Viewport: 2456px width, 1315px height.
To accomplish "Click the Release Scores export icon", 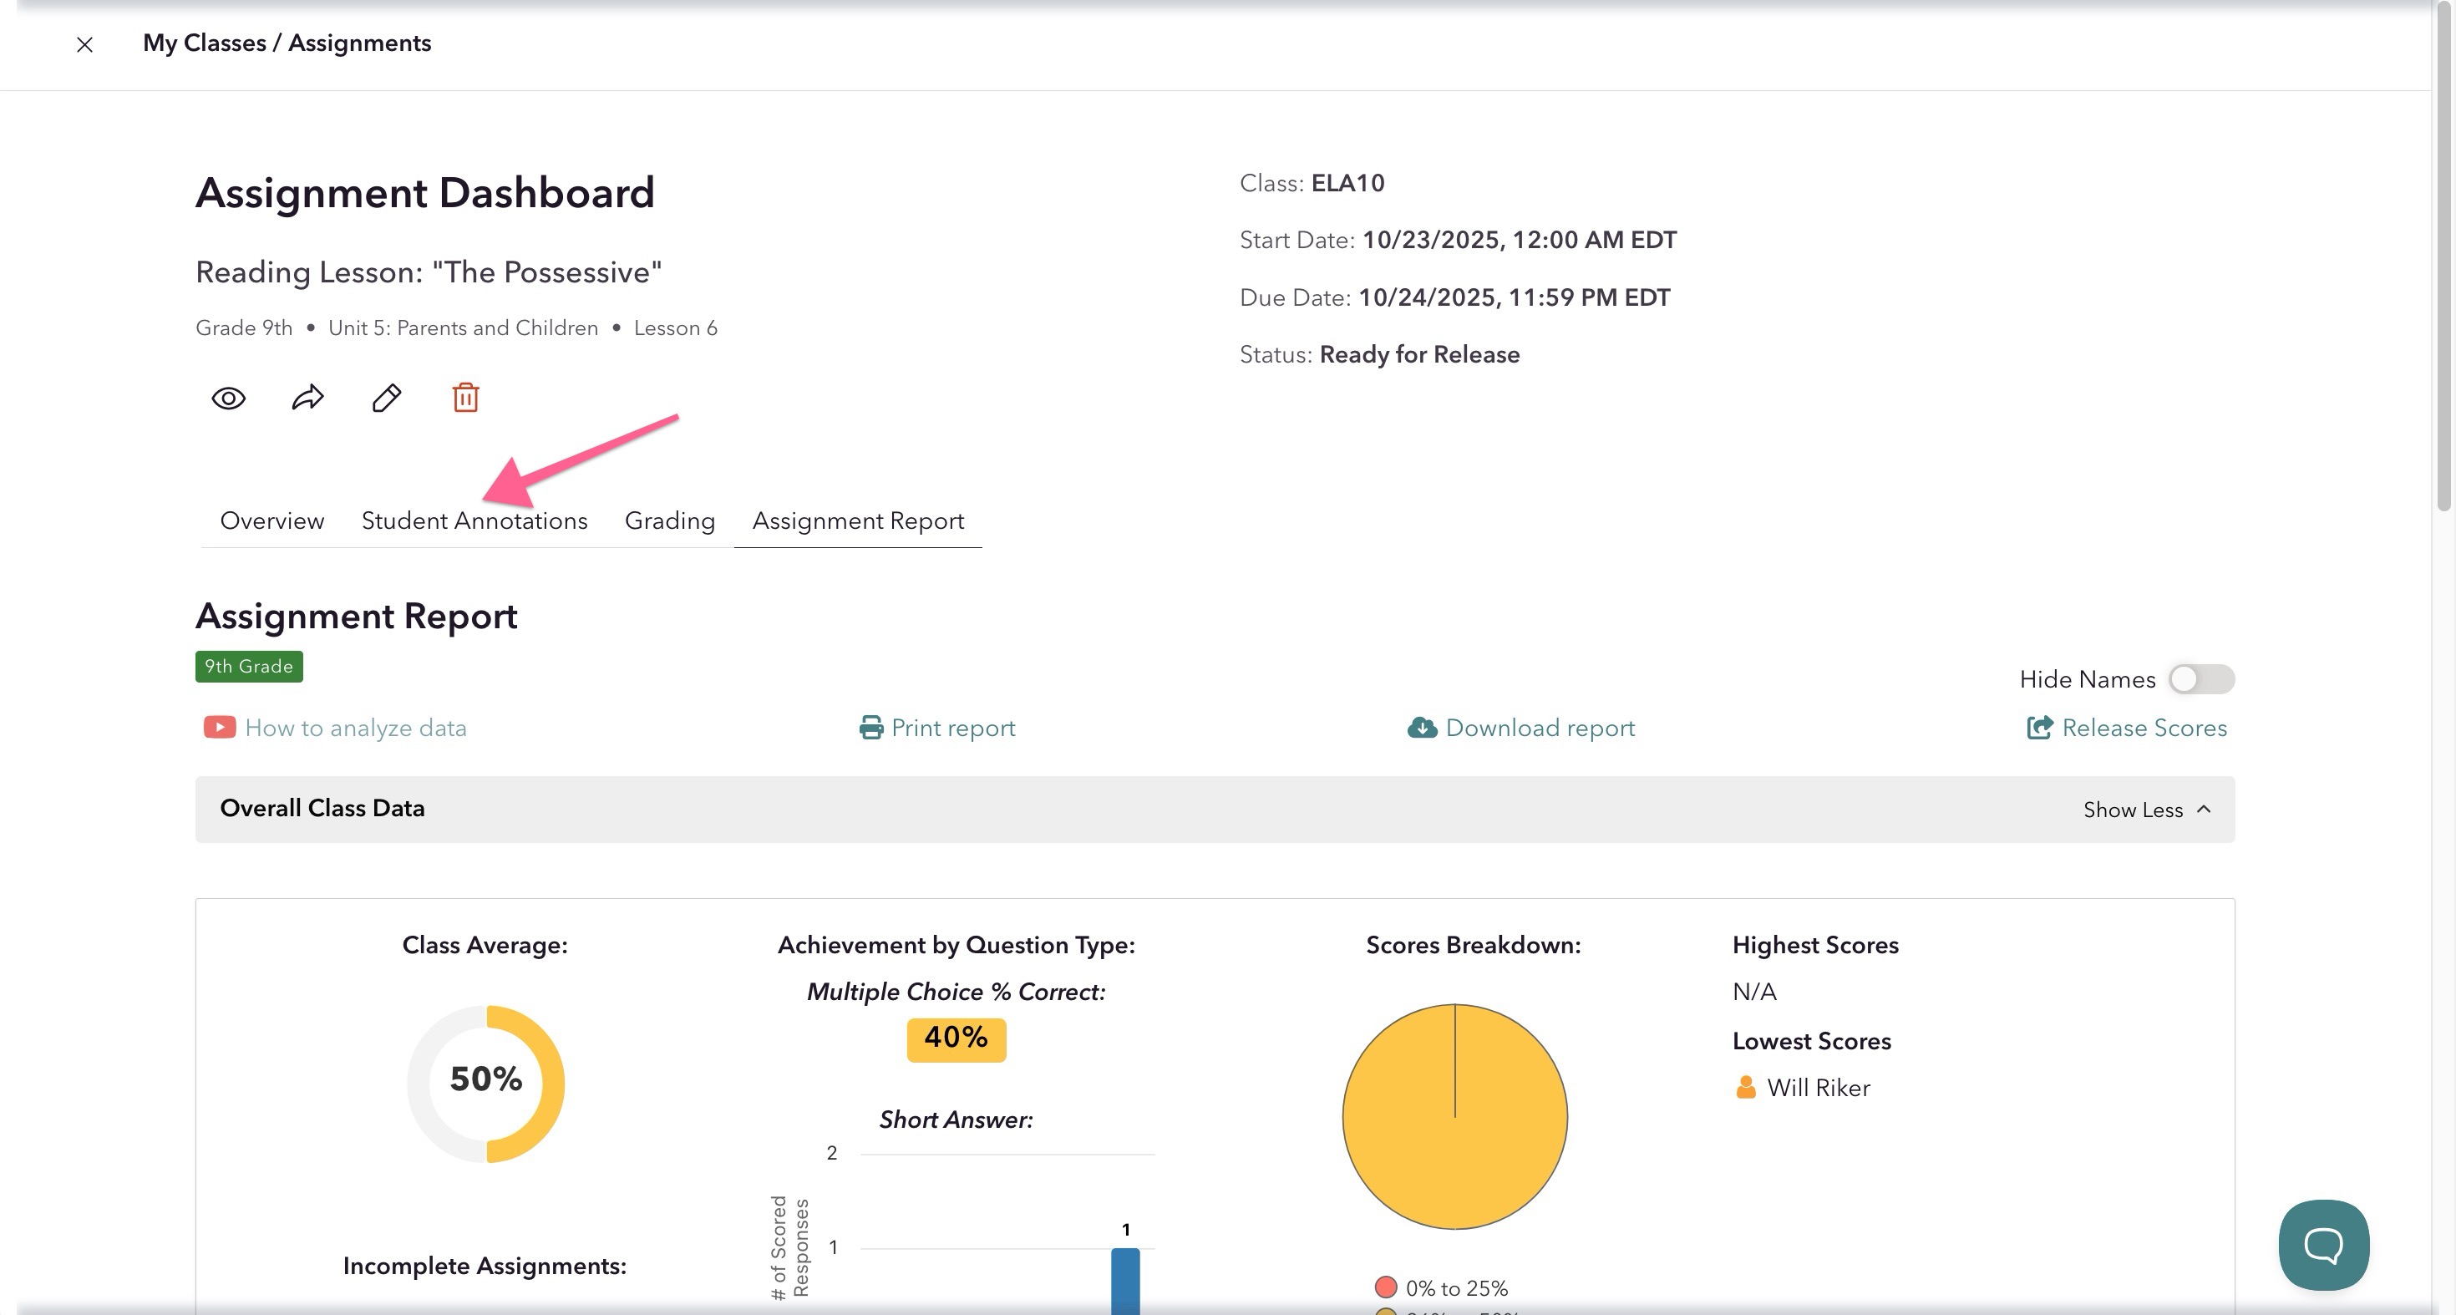I will (x=2039, y=728).
